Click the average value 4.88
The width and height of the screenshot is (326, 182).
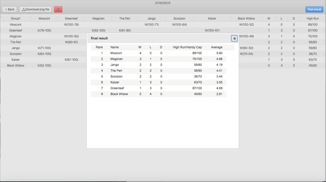click(x=219, y=59)
